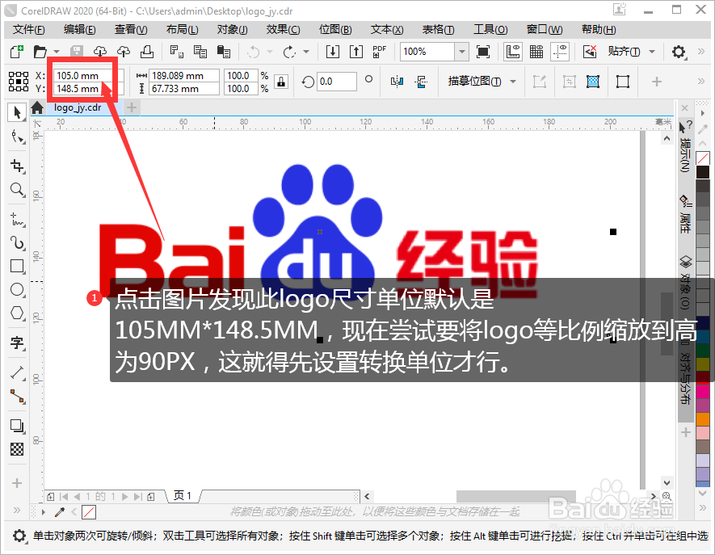Select the Drop Shadow tool
715x555 pixels.
[x=17, y=426]
